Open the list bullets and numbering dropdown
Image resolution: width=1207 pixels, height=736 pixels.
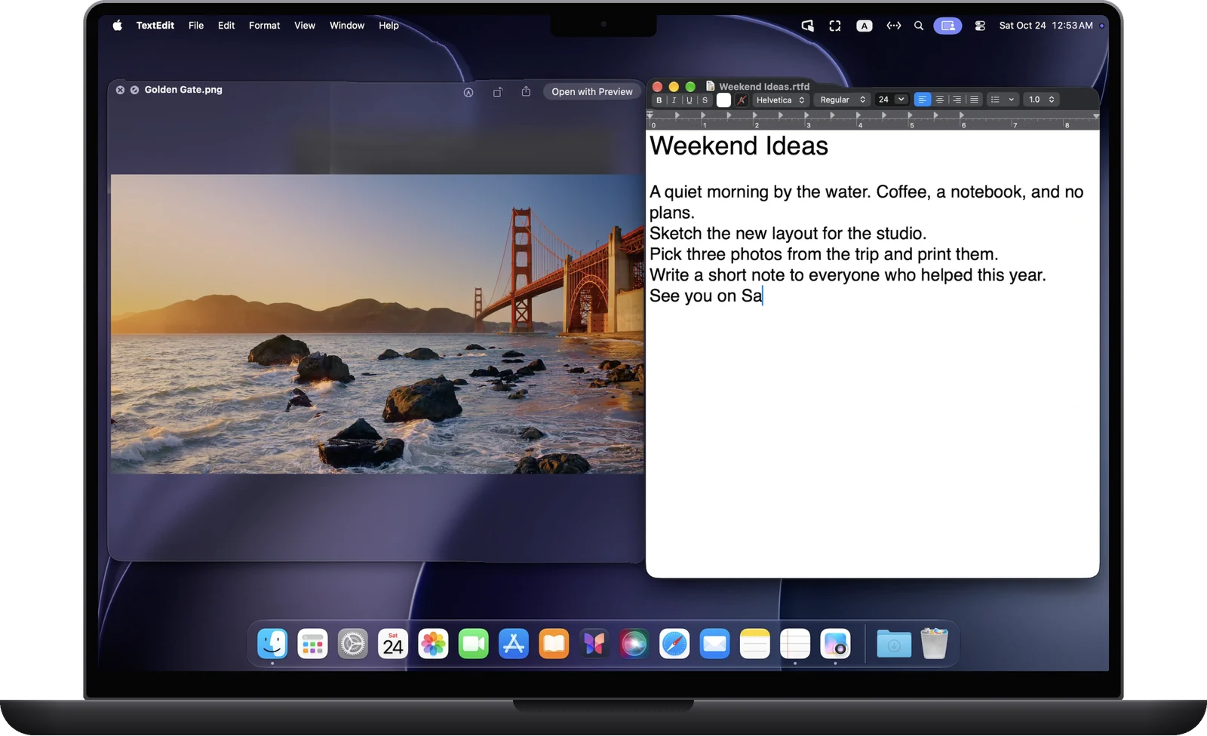pos(1003,100)
